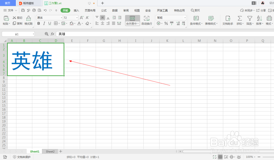Expand the Merge and Center 合并居中 dropdown
Screen dimensions: 274x160
point(138,24)
